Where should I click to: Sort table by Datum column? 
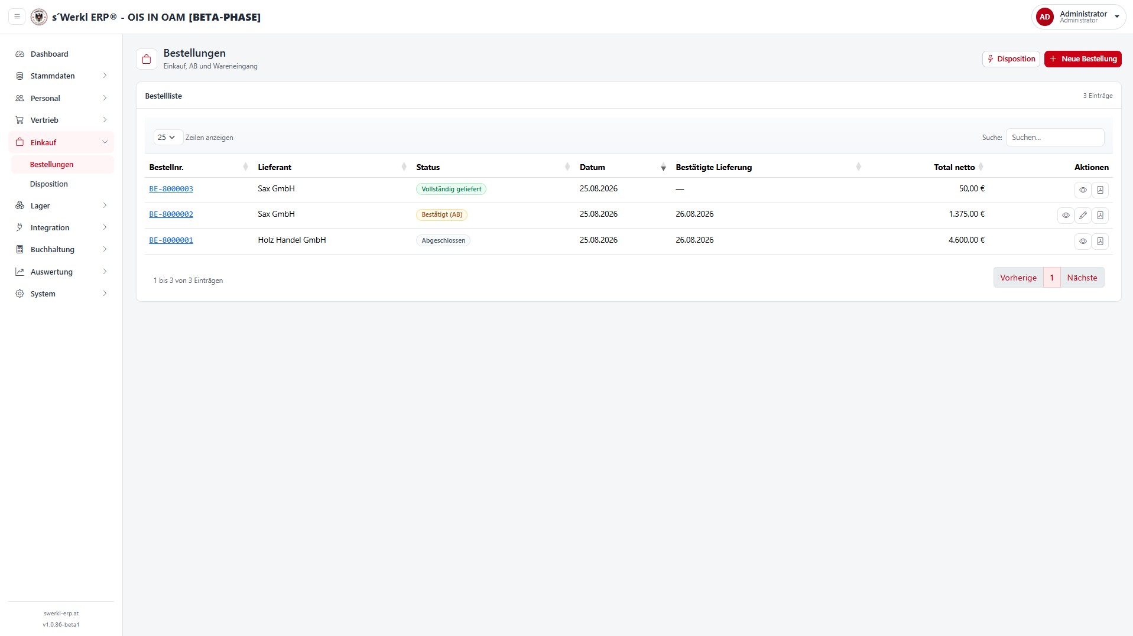(623, 167)
